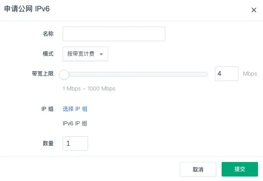263x181 pixels.
Task: Open the 按带宽计费 mode dropdown
Action: click(x=85, y=54)
